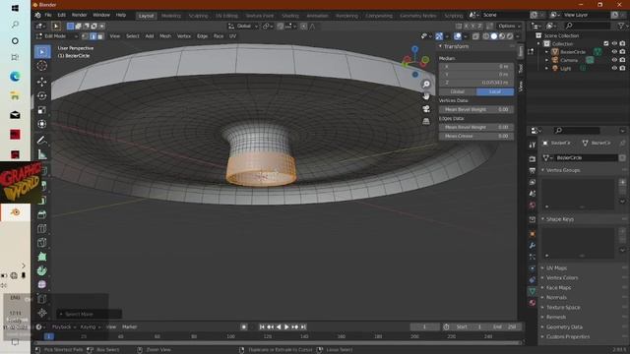Viewport: 630px width, 354px height.
Task: Jump to timeline start
Action: tap(262, 327)
